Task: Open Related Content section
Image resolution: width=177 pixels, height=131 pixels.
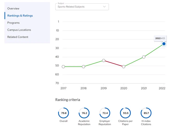Action: pos(18,37)
